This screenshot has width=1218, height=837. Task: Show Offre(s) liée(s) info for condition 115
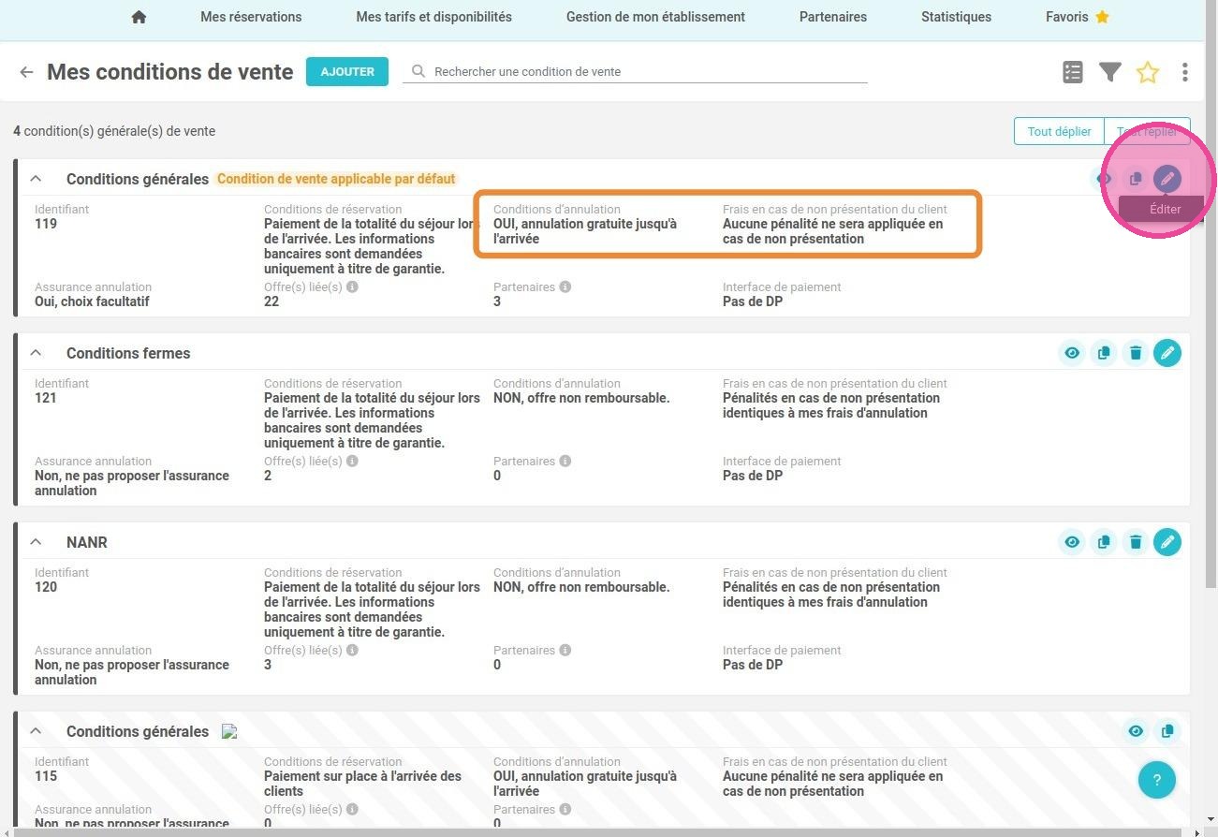point(352,810)
